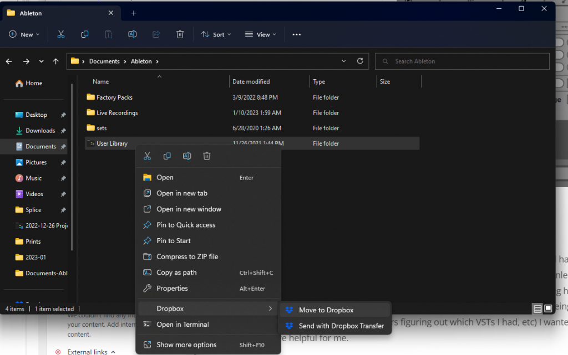Screen dimensions: 568x355
Task: Click the Delete trash icon in the toolbar
Action: pyautogui.click(x=180, y=34)
